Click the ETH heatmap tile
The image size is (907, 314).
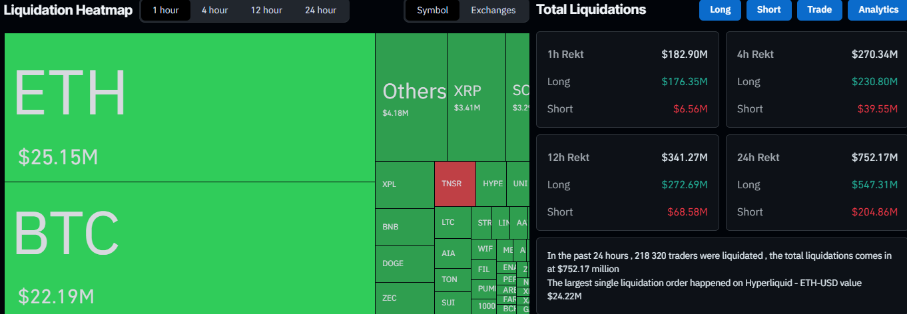(x=190, y=107)
